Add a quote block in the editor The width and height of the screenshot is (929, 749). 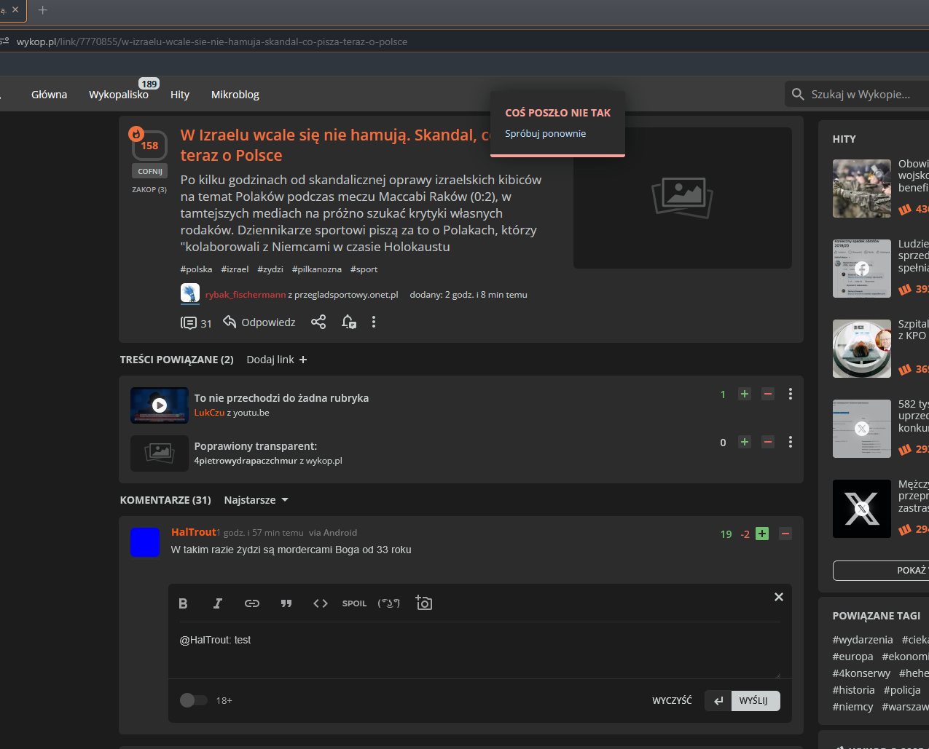[x=286, y=603]
